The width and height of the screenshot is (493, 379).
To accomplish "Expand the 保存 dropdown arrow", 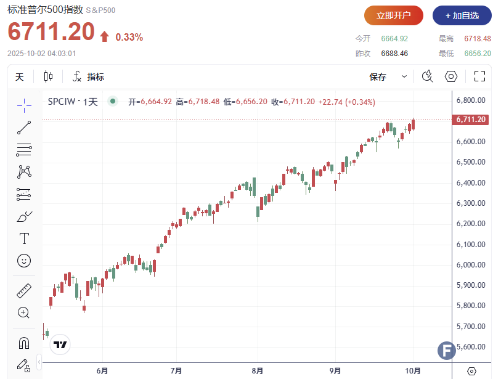I will pos(404,77).
